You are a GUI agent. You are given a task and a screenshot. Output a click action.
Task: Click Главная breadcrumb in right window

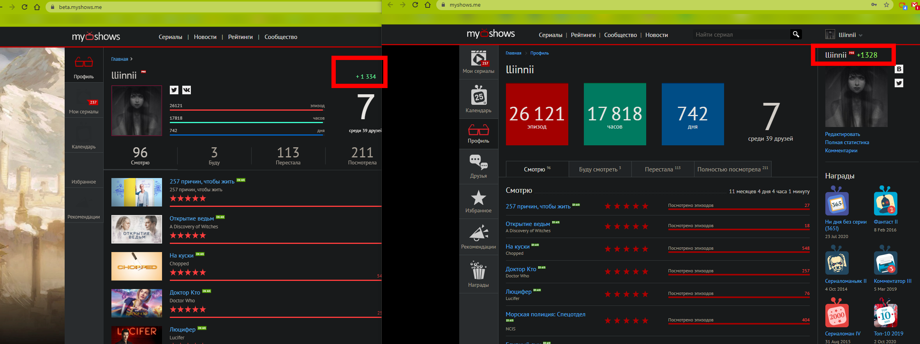coord(513,53)
